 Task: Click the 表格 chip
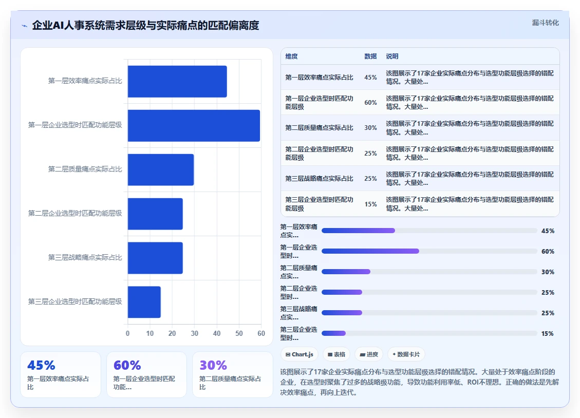pyautogui.click(x=336, y=354)
